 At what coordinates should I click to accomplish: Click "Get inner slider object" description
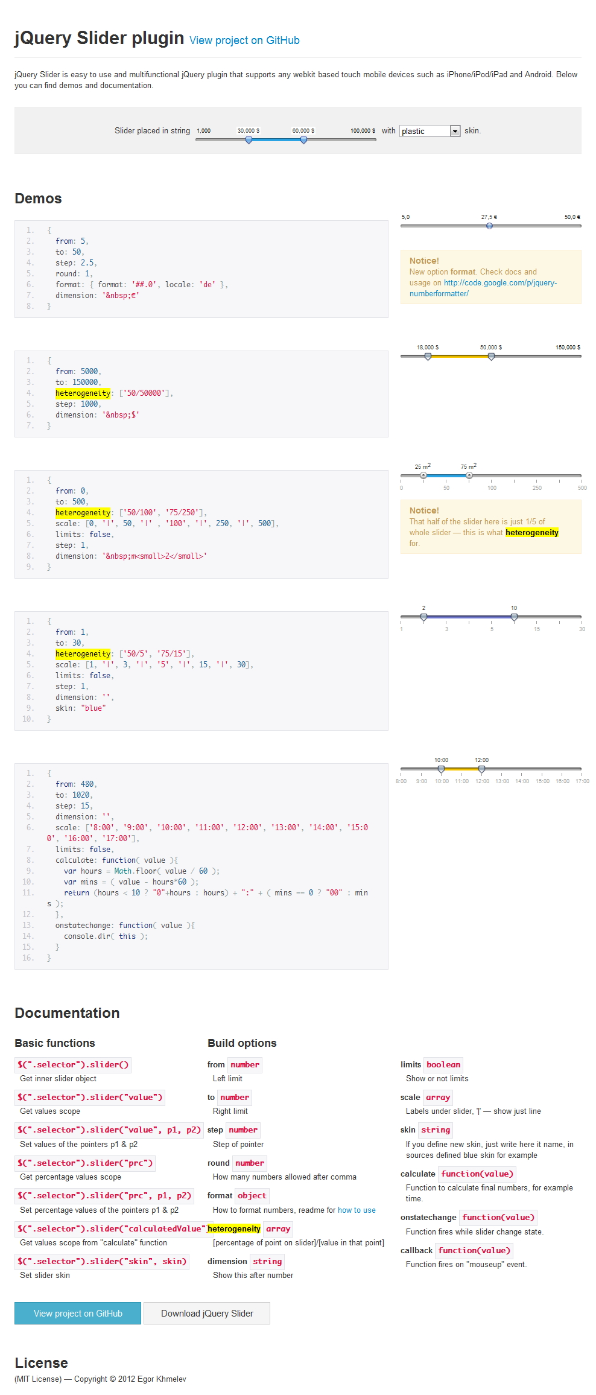[x=58, y=1079]
